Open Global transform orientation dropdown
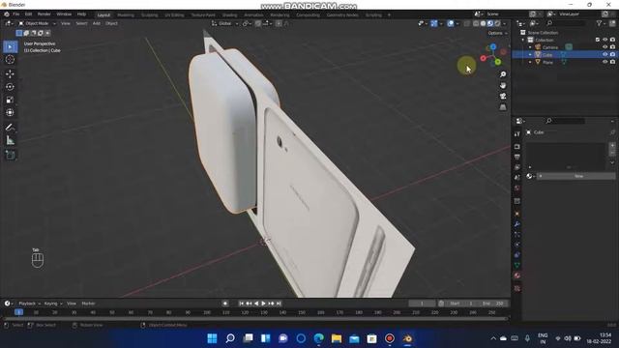 tap(225, 23)
